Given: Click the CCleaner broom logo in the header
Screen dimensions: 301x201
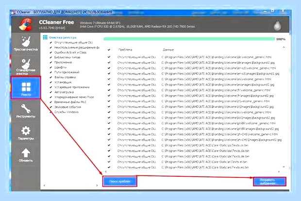Looking at the screenshot, I should point(25,24).
